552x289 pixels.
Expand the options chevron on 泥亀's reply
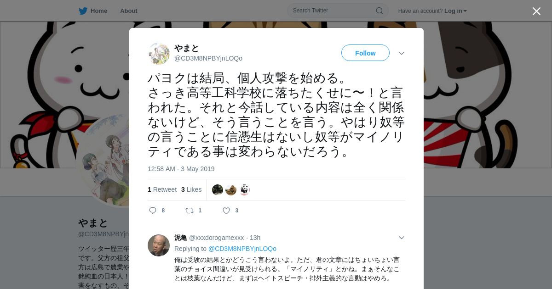coord(402,238)
